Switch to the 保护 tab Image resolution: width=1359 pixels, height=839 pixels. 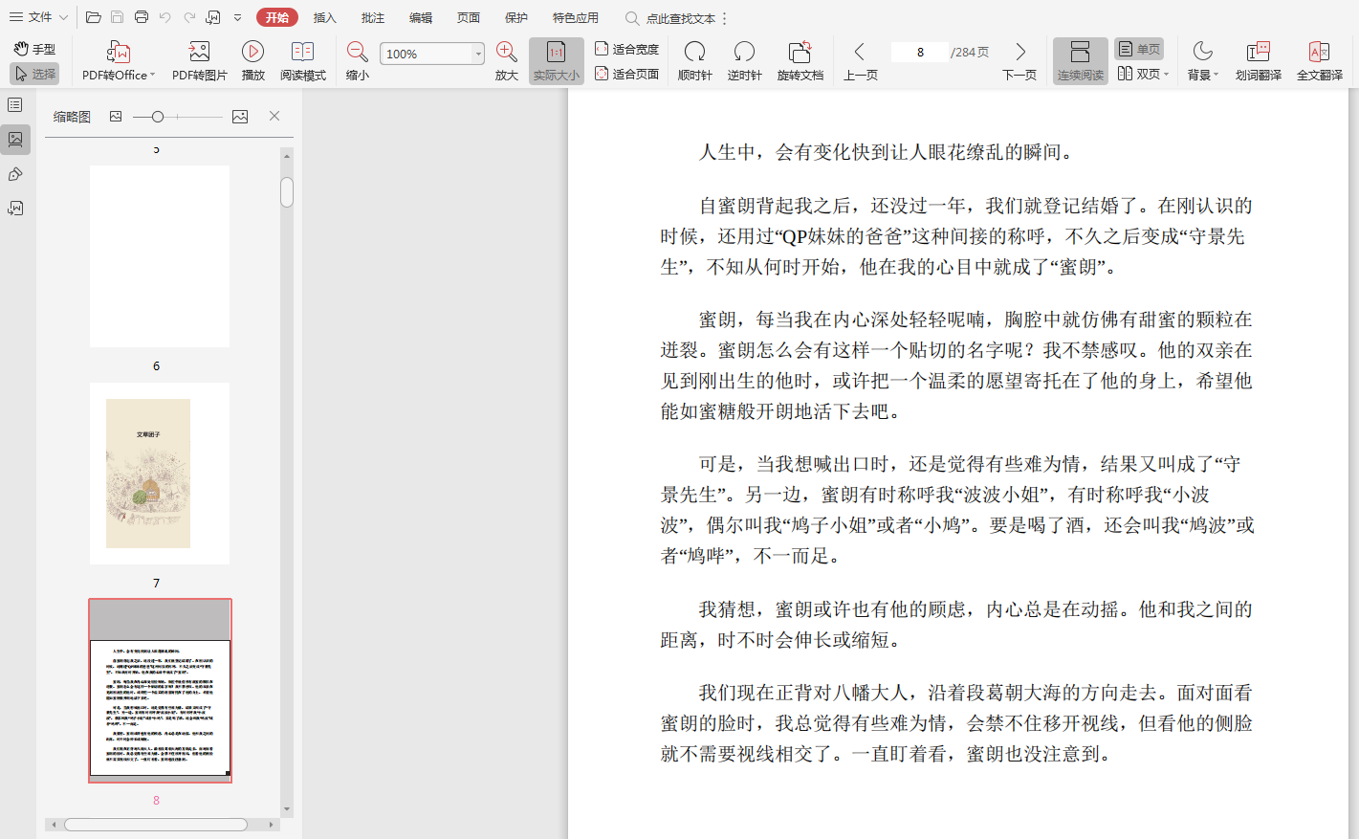point(516,17)
